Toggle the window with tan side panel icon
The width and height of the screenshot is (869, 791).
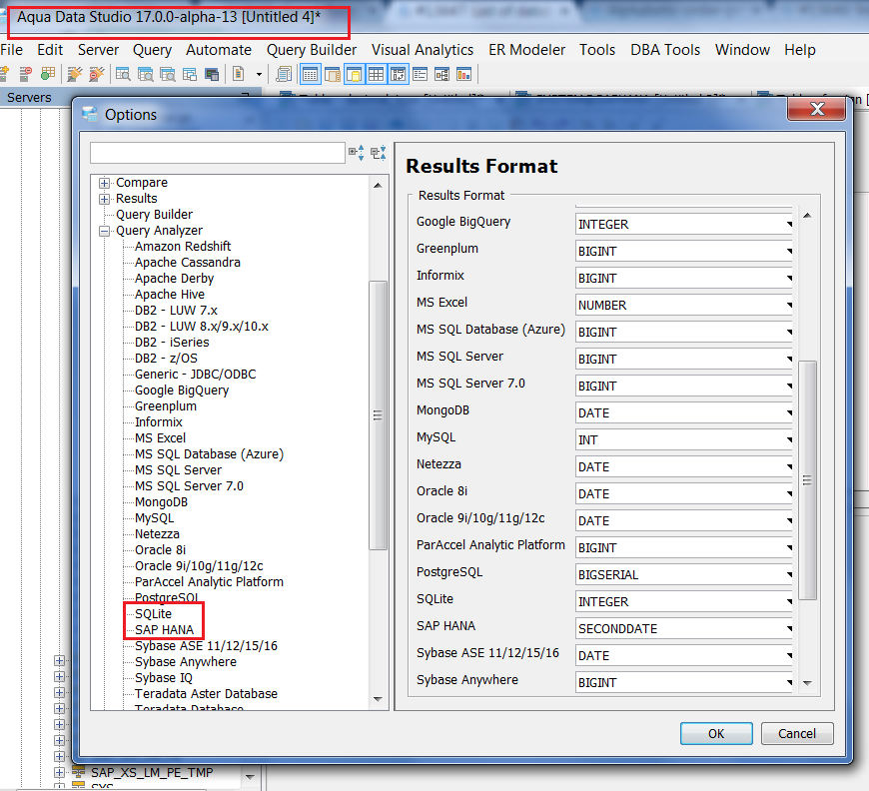pos(333,74)
